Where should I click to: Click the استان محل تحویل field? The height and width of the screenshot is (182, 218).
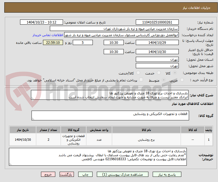[157, 59]
